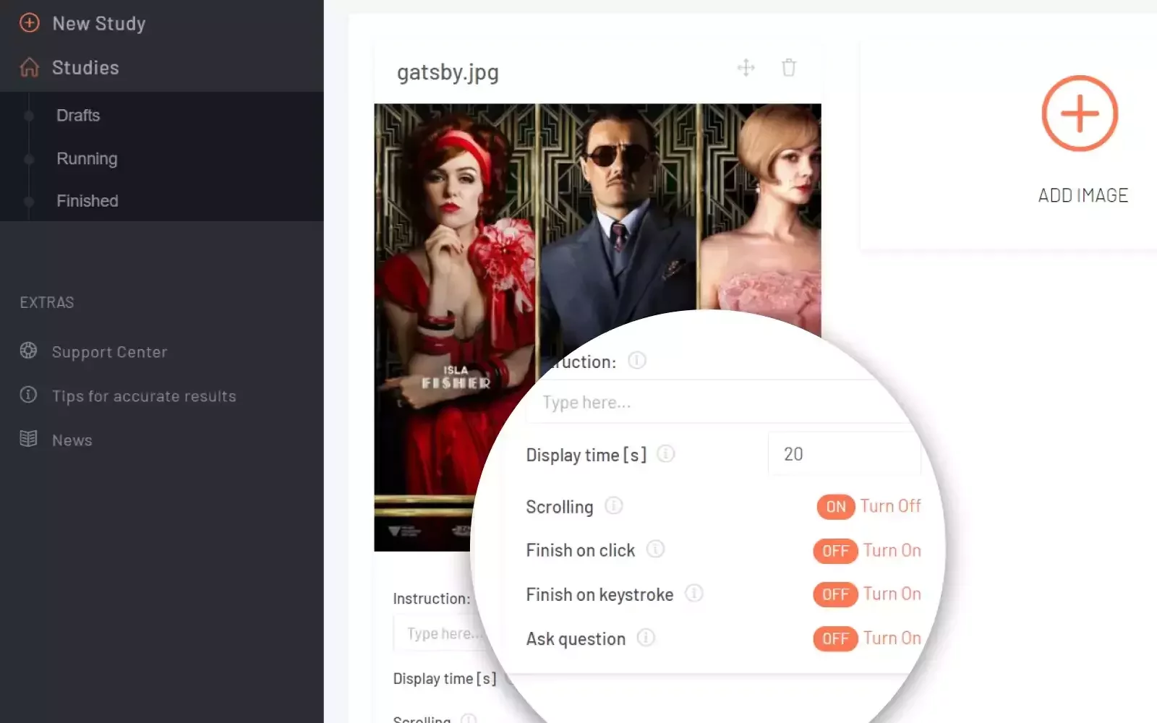
Task: Open Tips for accurate results link
Action: (144, 396)
